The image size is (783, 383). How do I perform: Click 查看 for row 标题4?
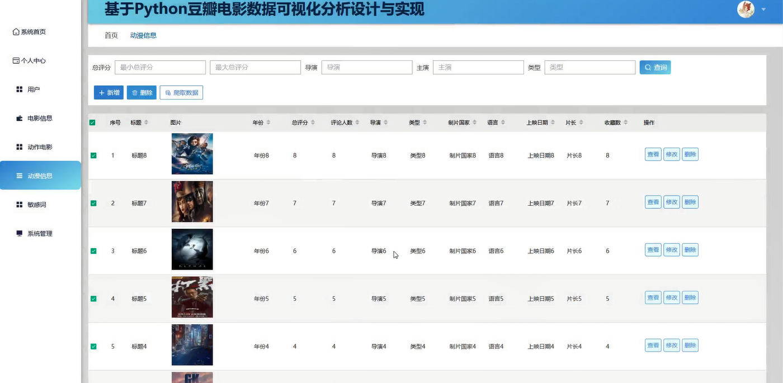coord(653,346)
